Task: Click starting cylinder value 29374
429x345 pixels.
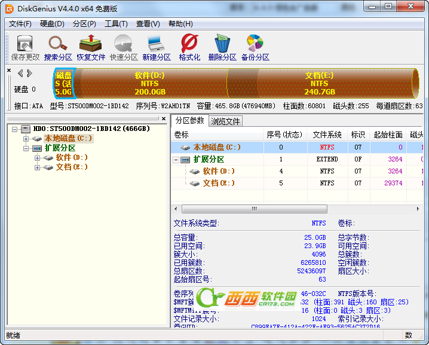Action: [x=393, y=183]
